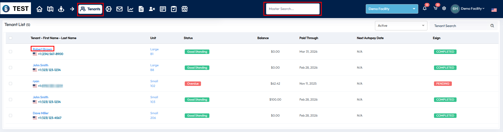This screenshot has height=132, width=503.
Task: Open Robert Brown tenant link
Action: click(42, 49)
